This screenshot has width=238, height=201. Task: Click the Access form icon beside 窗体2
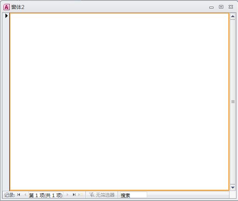[x=7, y=7]
